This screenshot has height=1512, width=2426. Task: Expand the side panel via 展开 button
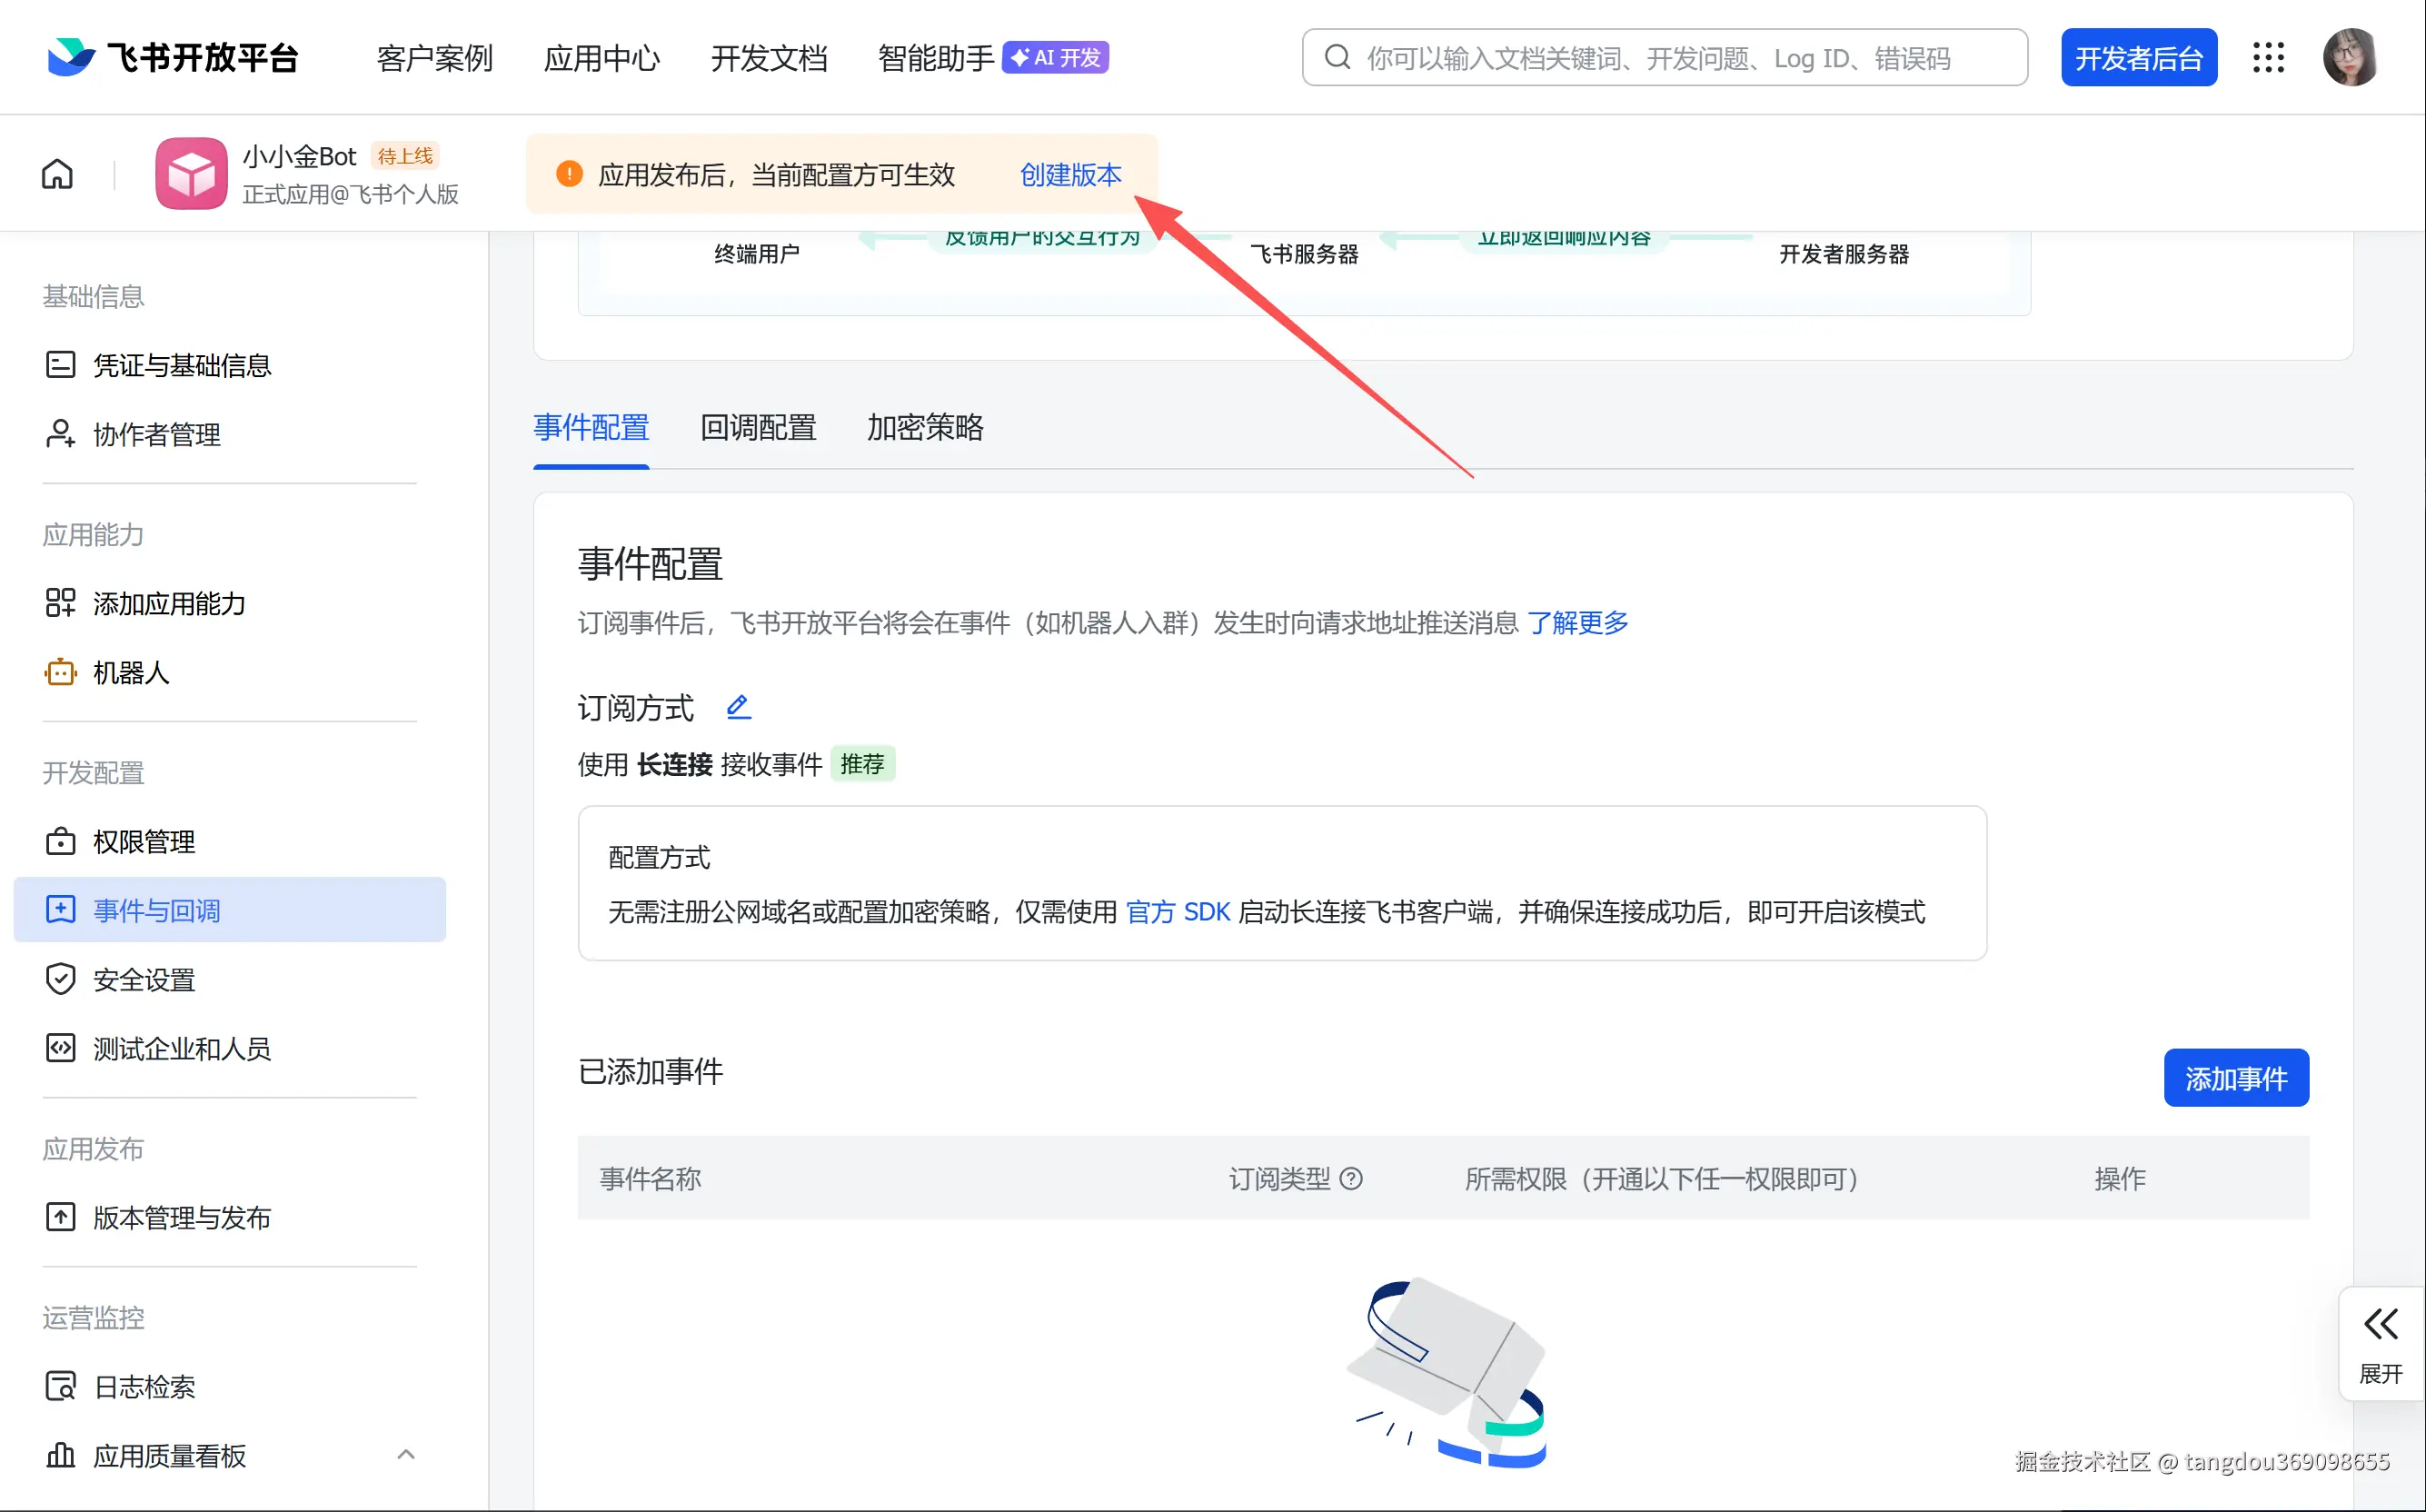(2380, 1343)
